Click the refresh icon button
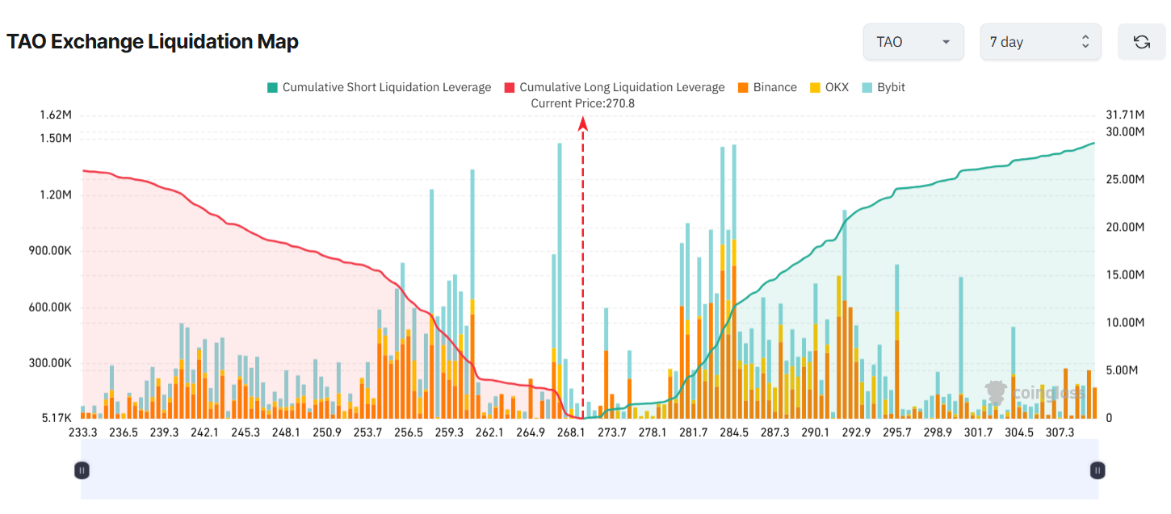Screen dimensions: 1171x514 1141,42
